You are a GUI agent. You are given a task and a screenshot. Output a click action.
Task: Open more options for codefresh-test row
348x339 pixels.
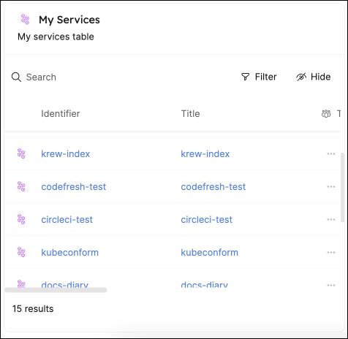pos(331,186)
